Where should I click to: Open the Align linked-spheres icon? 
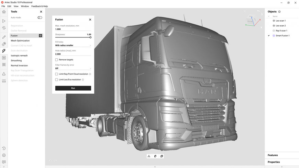point(4,44)
